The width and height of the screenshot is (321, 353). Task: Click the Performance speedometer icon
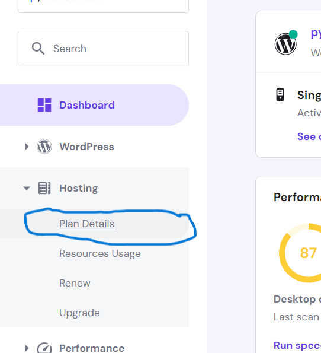point(44,348)
